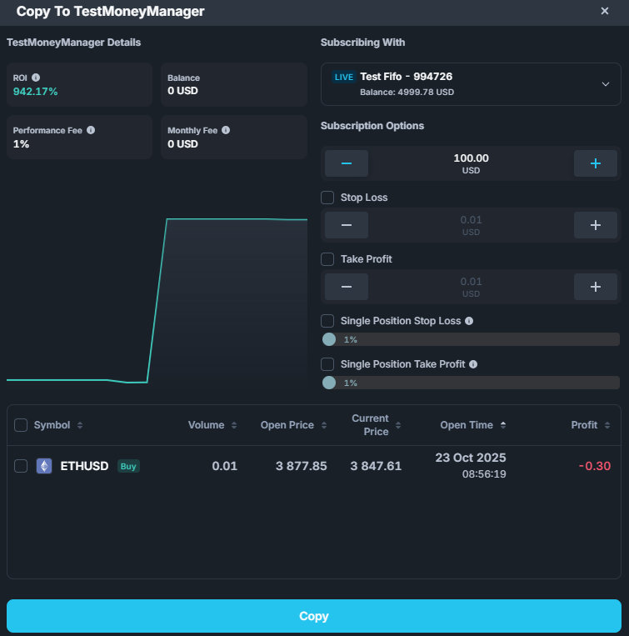Expand the Test Fifo account dropdown
Image resolution: width=629 pixels, height=636 pixels.
pyautogui.click(x=605, y=84)
